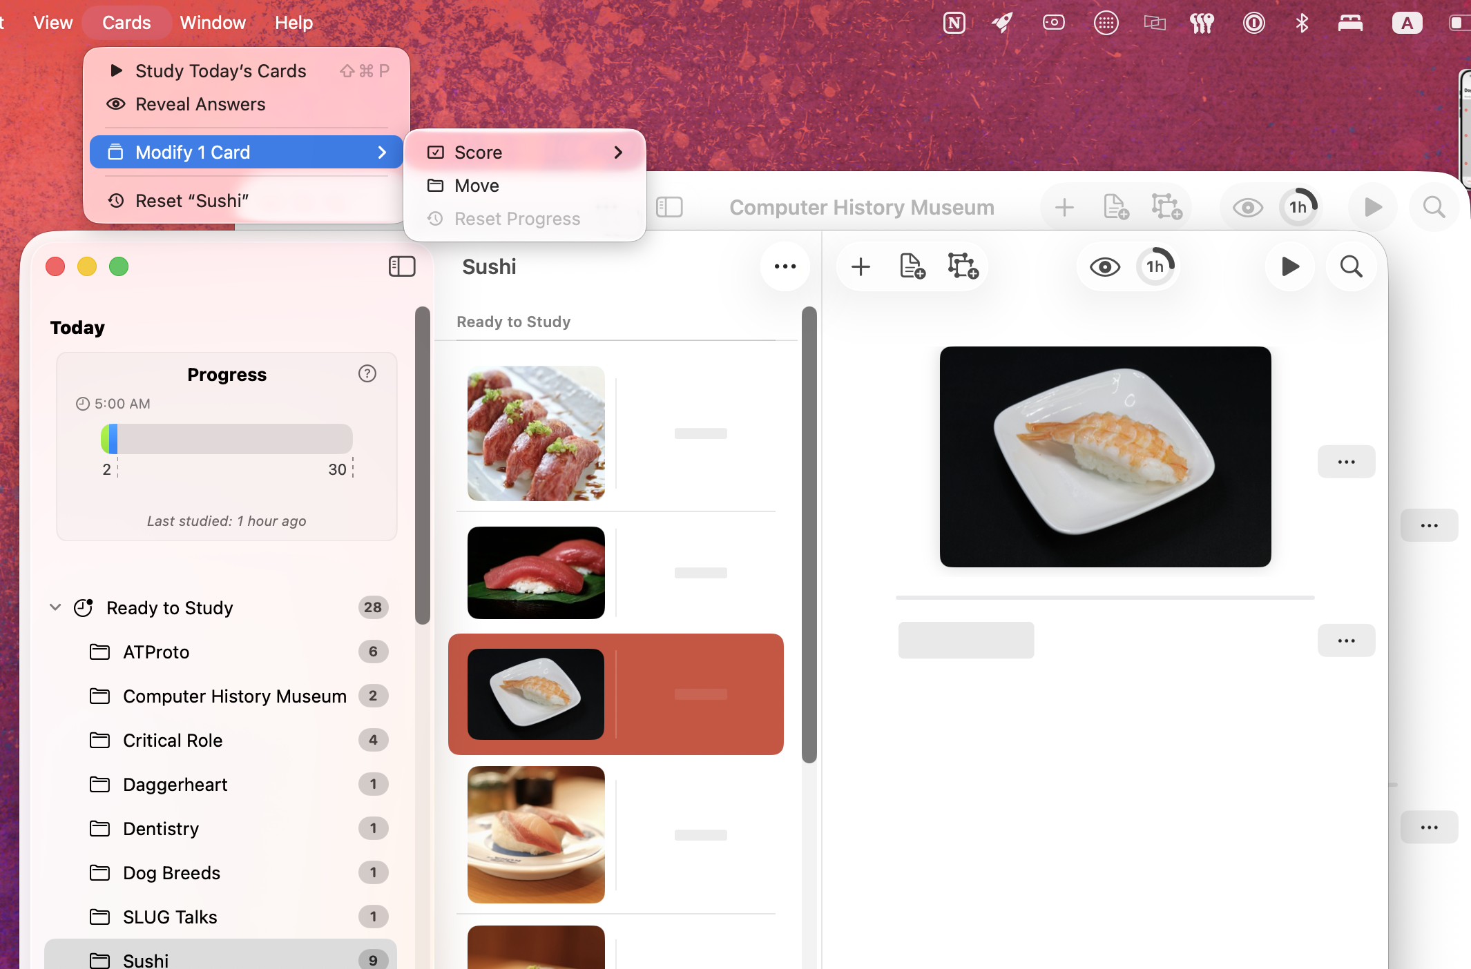This screenshot has height=969, width=1471.
Task: Click the new card from document icon
Action: click(912, 266)
